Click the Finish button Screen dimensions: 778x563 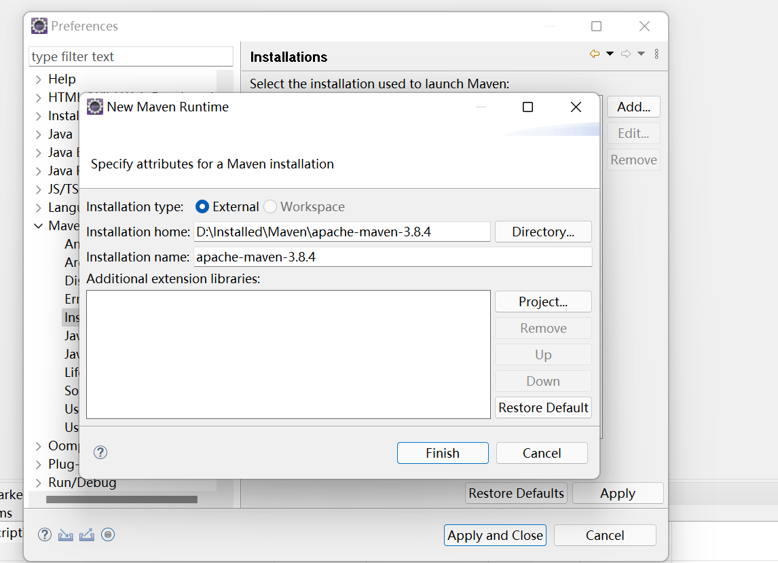coord(443,453)
